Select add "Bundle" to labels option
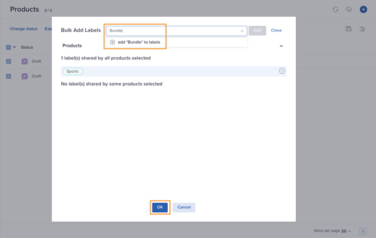This screenshot has width=376, height=238. pyautogui.click(x=139, y=42)
